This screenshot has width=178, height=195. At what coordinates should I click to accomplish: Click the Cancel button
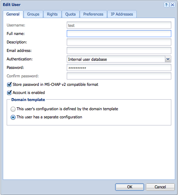160,187
